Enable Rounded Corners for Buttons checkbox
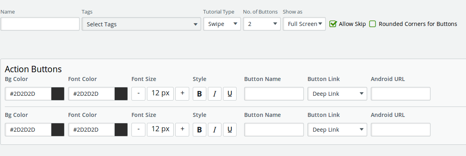Image resolution: width=466 pixels, height=156 pixels. pos(373,24)
